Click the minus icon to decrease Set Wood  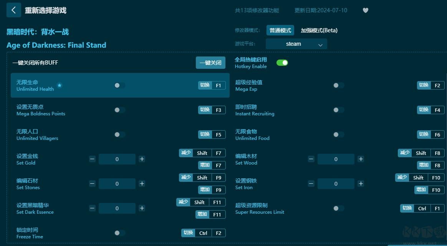tap(311, 159)
